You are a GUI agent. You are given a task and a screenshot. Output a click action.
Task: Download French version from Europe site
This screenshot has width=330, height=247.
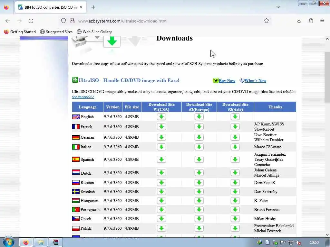tap(199, 127)
